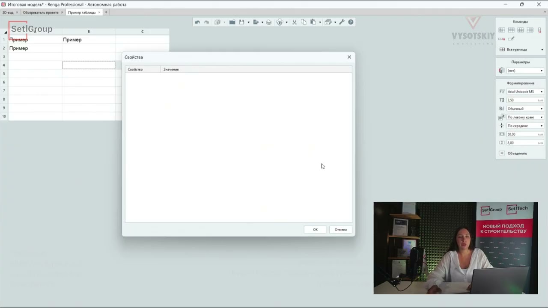The width and height of the screenshot is (548, 308).
Task: Expand the export options dropdown arrow
Action: pyautogui.click(x=262, y=22)
